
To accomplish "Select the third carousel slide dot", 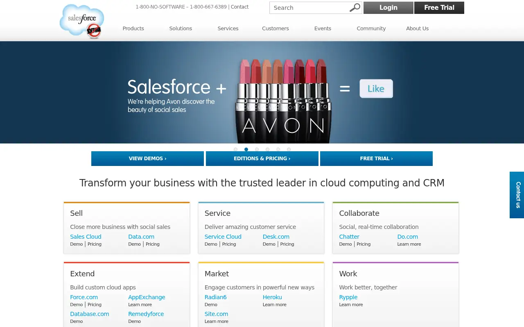I will 257,150.
